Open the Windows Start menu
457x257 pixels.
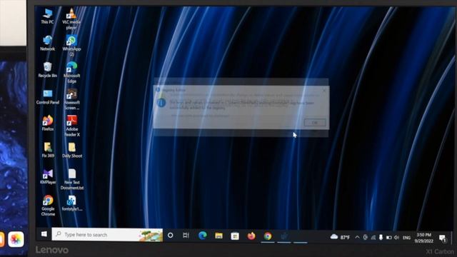click(44, 234)
